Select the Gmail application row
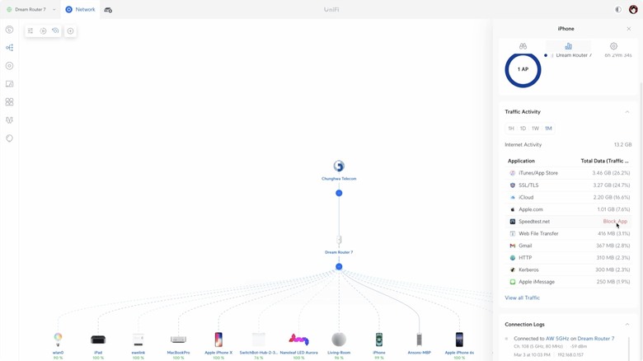Viewport: 643px width, 361px height. click(569, 246)
